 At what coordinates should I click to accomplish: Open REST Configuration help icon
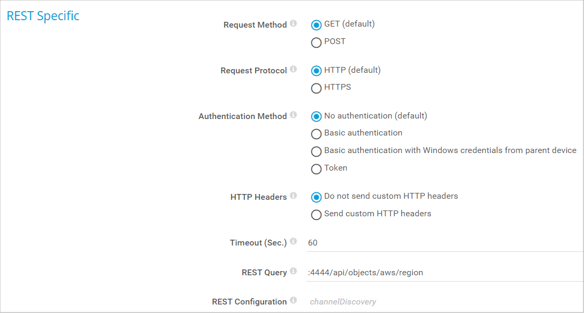pos(293,301)
